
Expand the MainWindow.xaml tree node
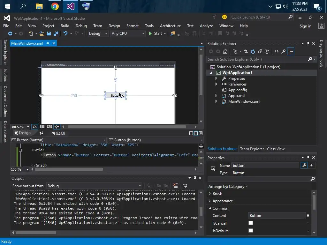[216, 101]
